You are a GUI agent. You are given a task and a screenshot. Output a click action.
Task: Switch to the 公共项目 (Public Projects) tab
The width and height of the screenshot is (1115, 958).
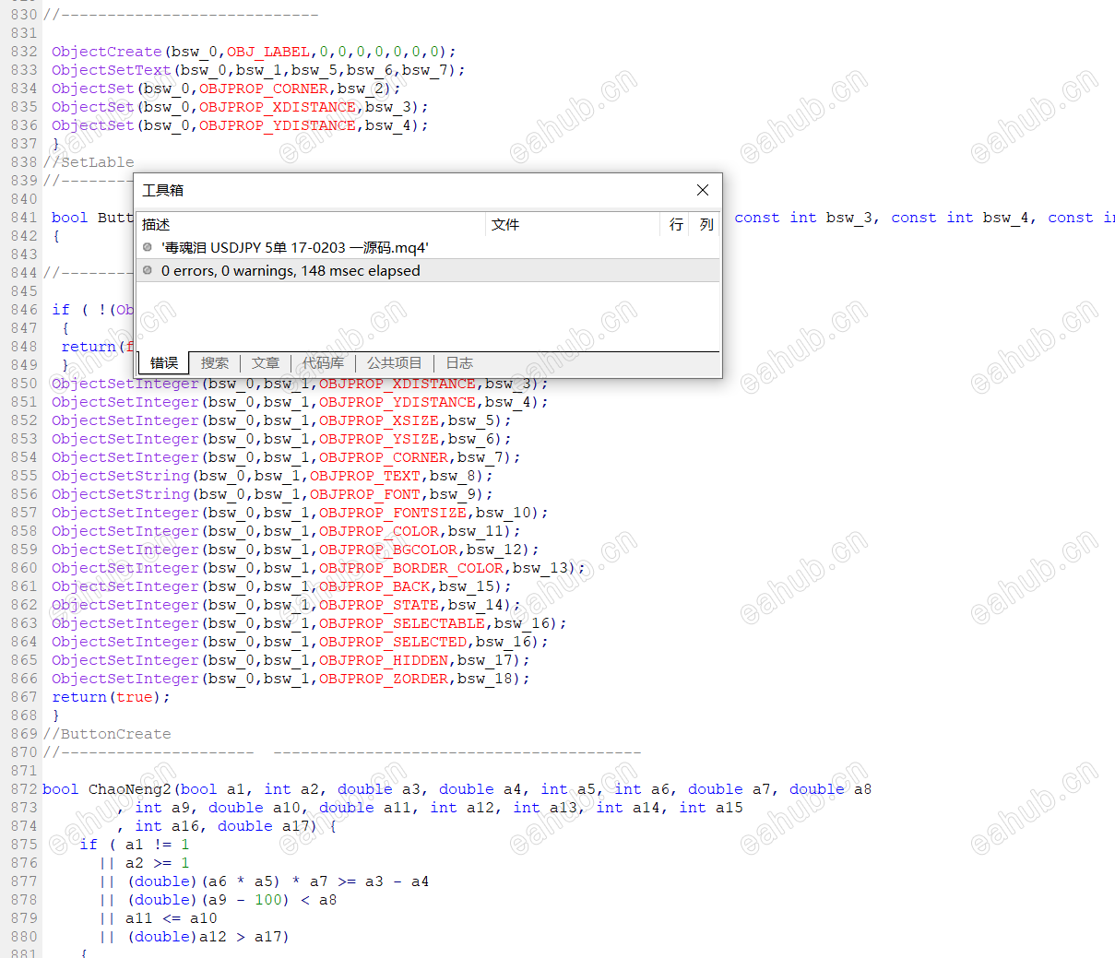pos(394,363)
